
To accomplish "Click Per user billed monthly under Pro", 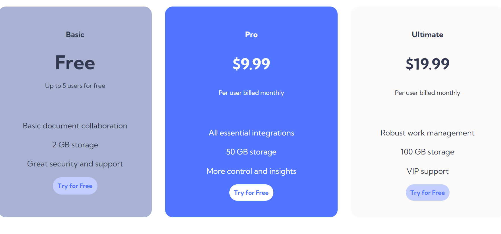I will [x=251, y=93].
